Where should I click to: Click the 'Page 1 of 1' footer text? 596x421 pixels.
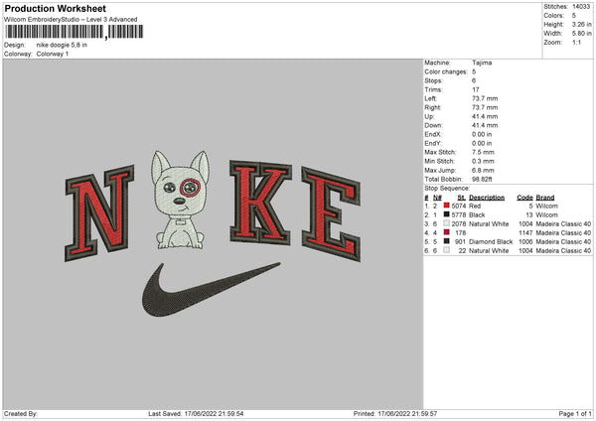[575, 414]
